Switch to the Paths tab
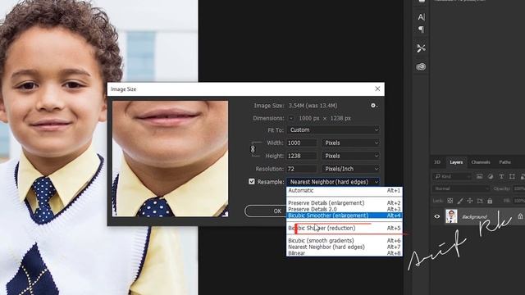The height and width of the screenshot is (295, 525). tap(505, 162)
